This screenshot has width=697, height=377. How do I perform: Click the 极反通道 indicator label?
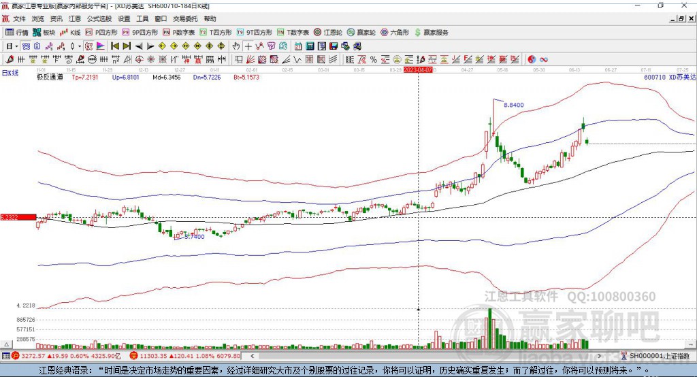(x=50, y=77)
